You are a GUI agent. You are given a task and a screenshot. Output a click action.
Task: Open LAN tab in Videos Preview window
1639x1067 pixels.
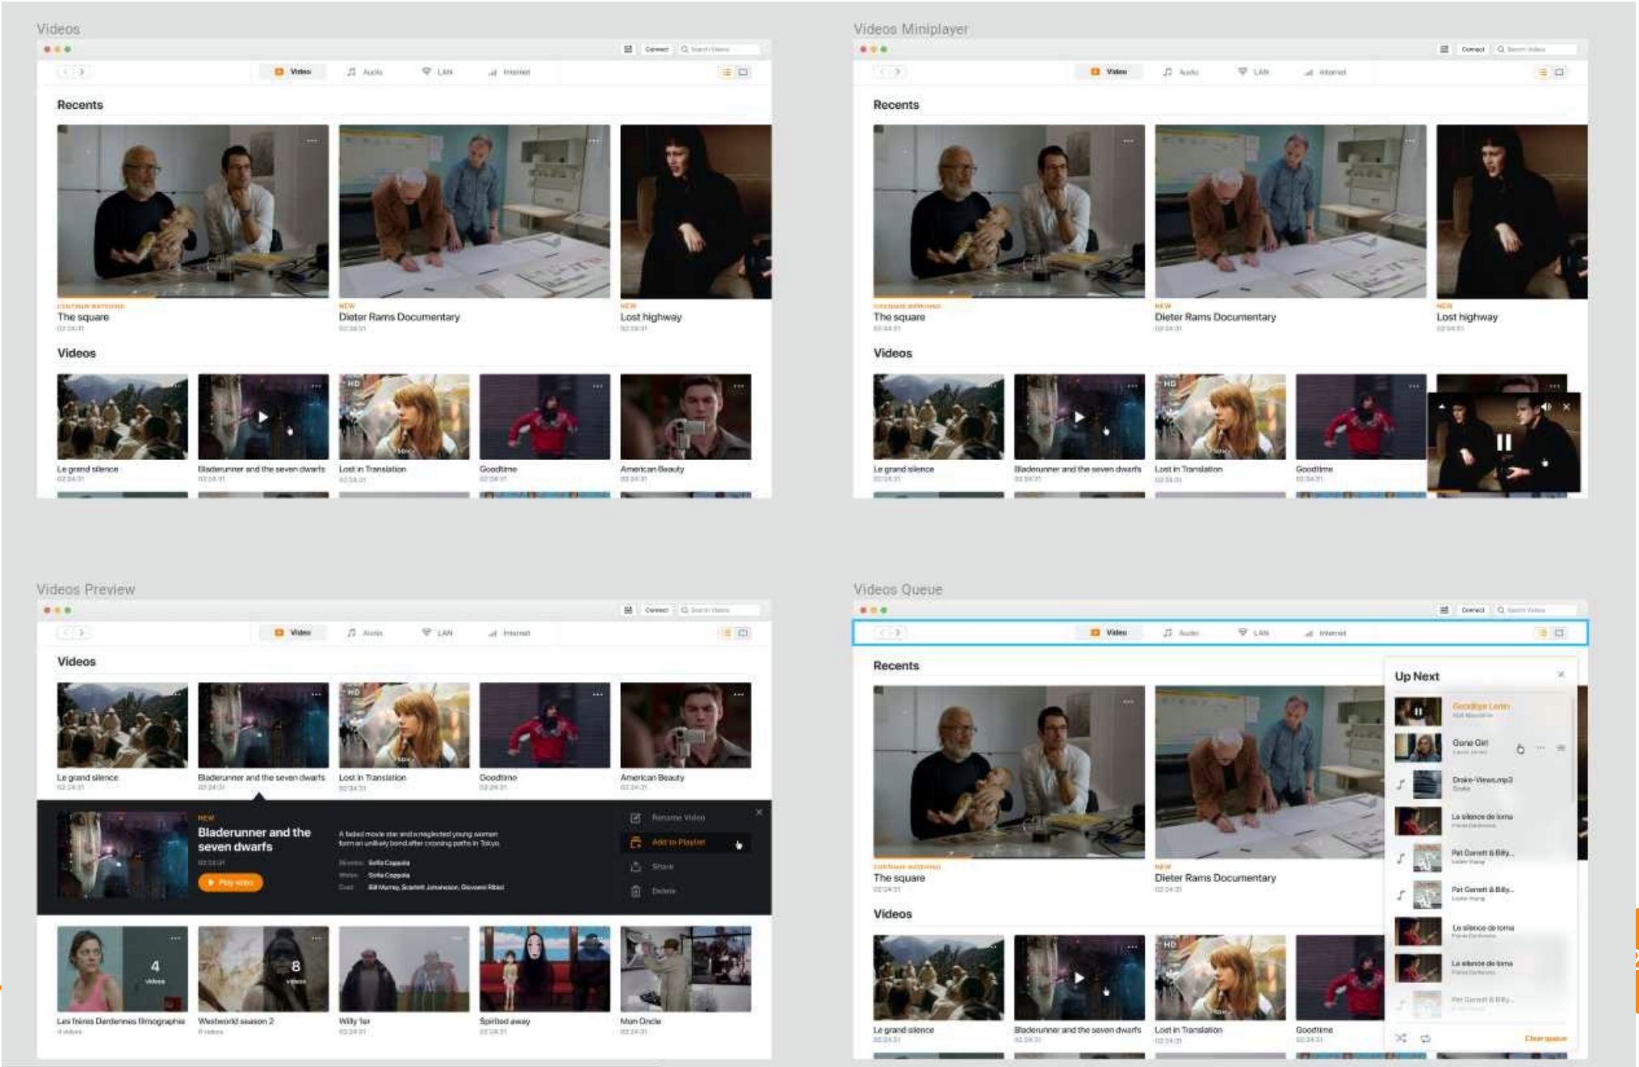click(438, 633)
